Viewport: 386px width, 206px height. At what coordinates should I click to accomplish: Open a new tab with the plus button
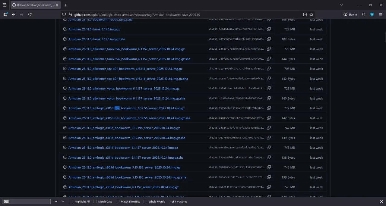coord(65,5)
